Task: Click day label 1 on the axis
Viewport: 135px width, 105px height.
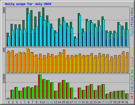Action: tap(9, 102)
